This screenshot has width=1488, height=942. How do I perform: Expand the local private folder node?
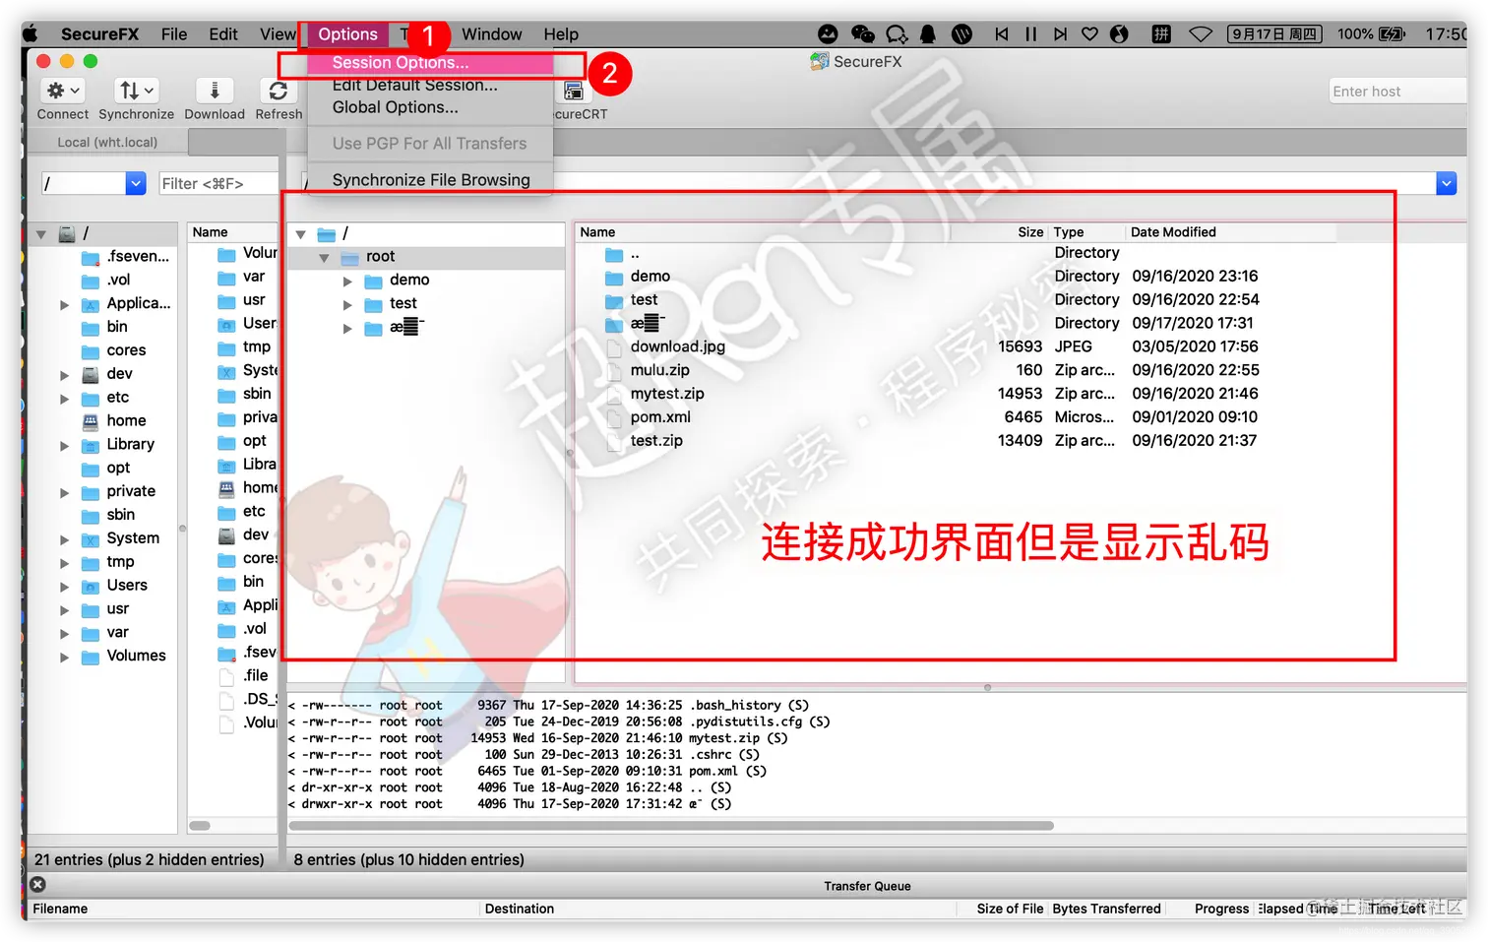64,492
